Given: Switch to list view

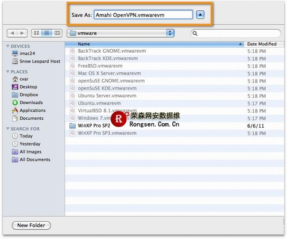Looking at the screenshot, I should [x=46, y=33].
